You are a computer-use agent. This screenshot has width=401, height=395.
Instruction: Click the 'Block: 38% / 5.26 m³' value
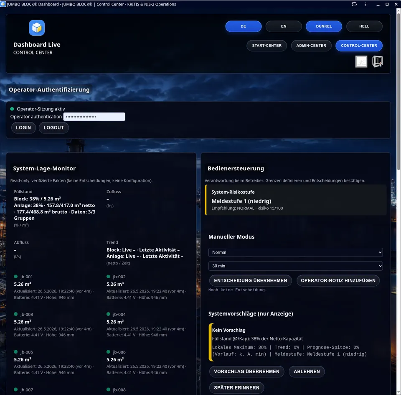click(x=37, y=199)
